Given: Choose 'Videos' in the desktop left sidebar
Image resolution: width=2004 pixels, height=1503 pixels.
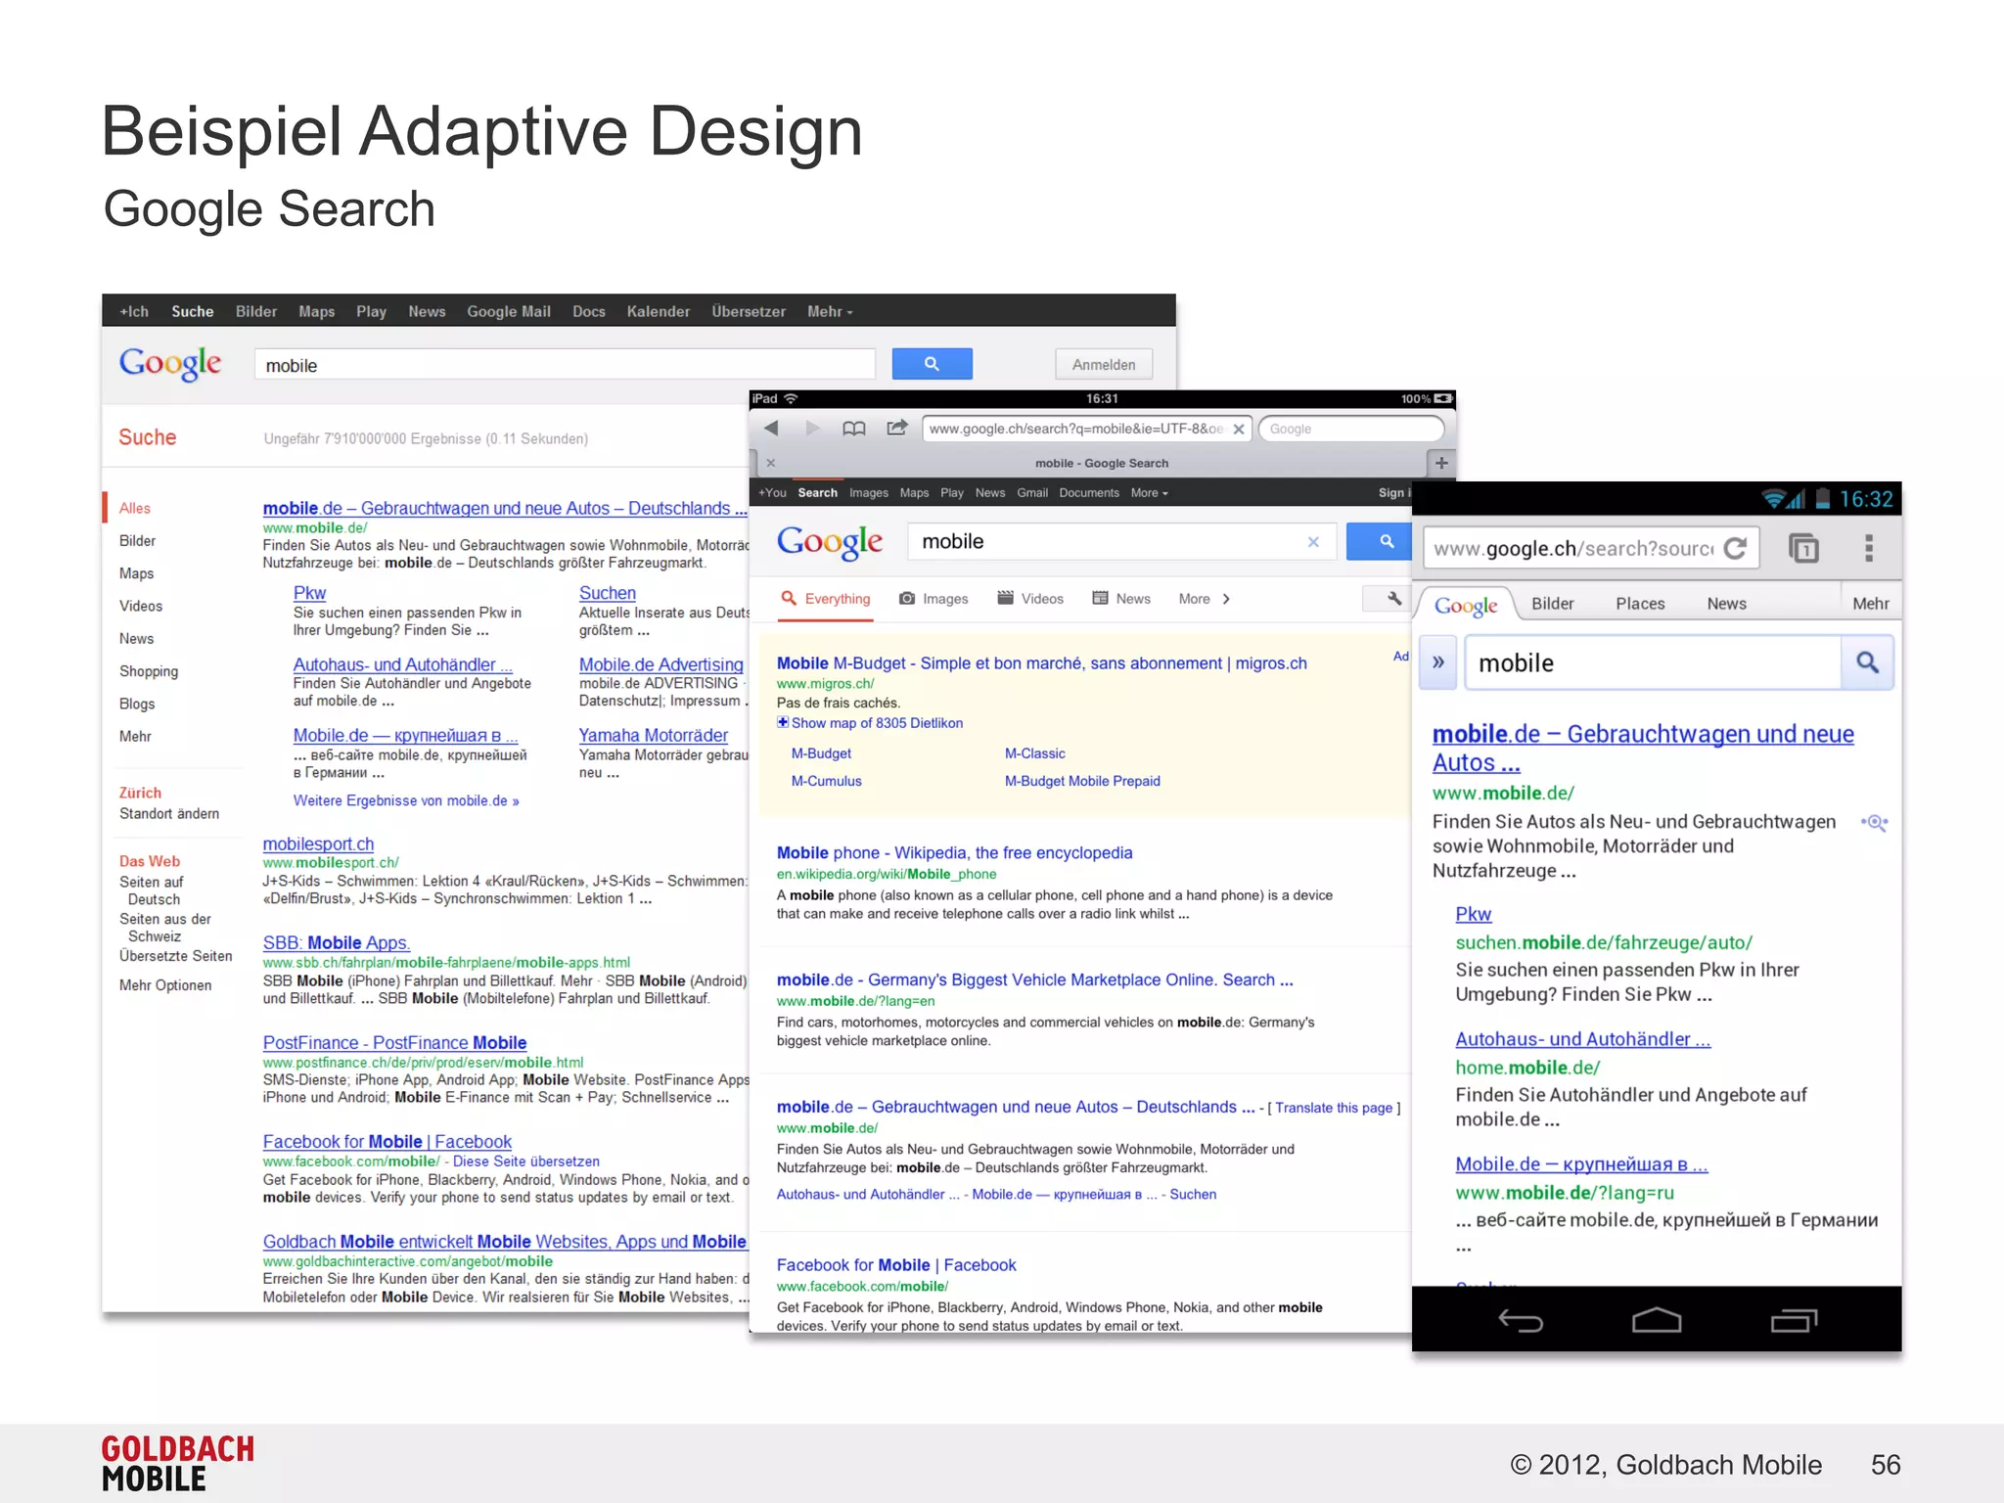Looking at the screenshot, I should pyautogui.click(x=141, y=606).
